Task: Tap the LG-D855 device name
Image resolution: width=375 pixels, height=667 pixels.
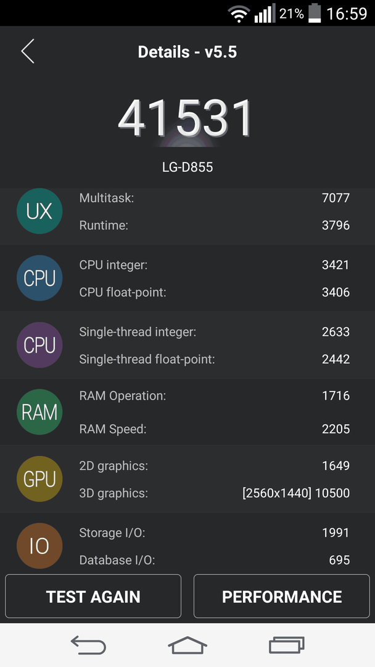Action: click(x=187, y=167)
